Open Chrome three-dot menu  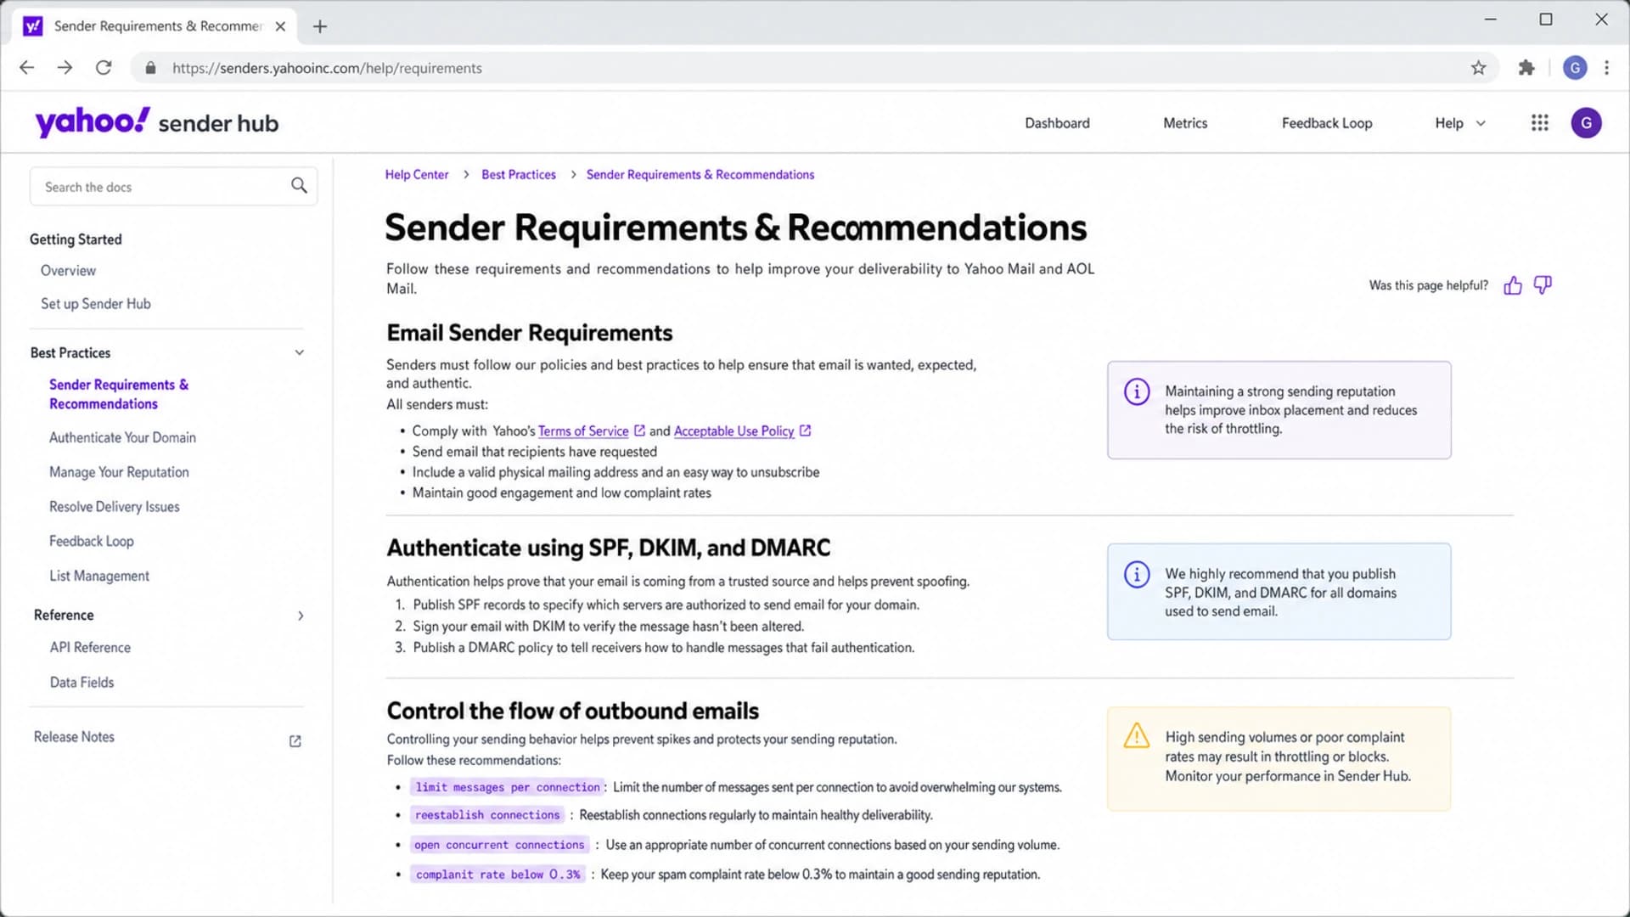click(1606, 68)
